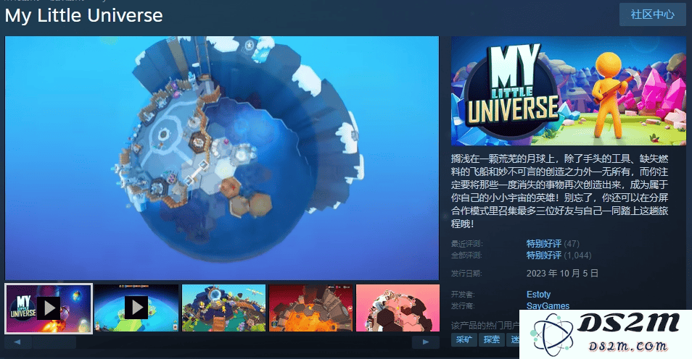Open publisher SayGames link

pos(548,305)
